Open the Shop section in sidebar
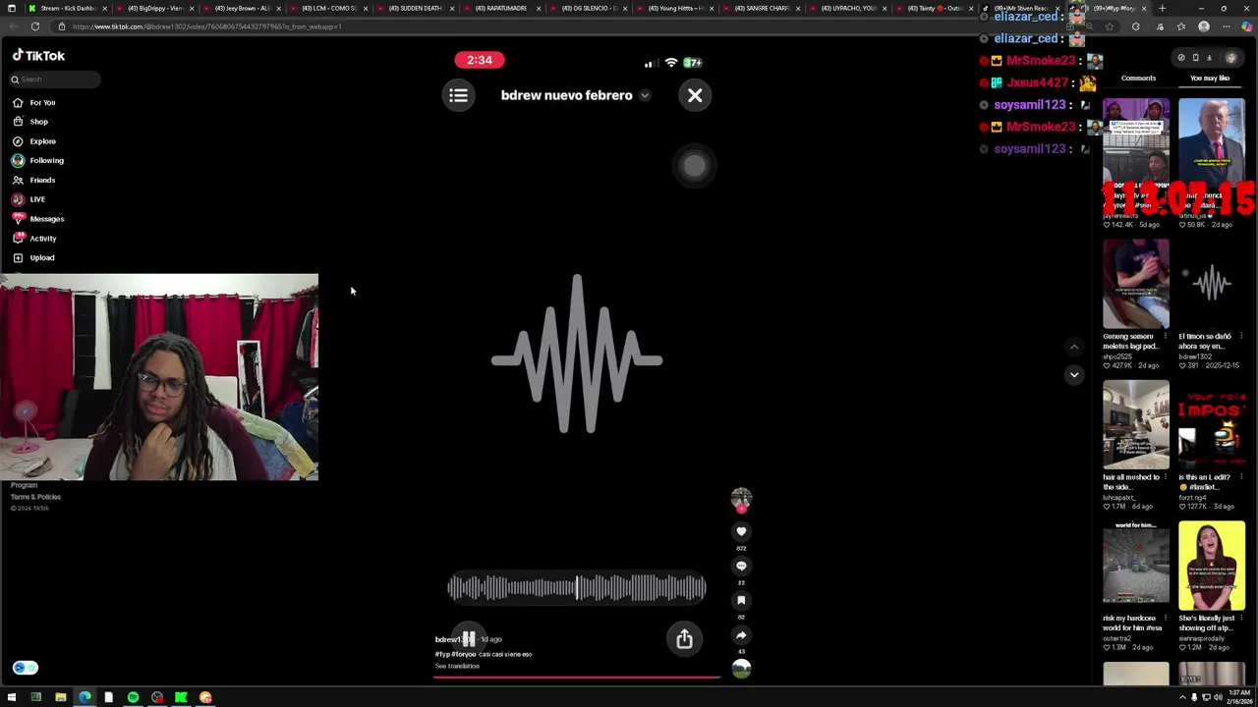The height and width of the screenshot is (707, 1258). [x=30, y=122]
